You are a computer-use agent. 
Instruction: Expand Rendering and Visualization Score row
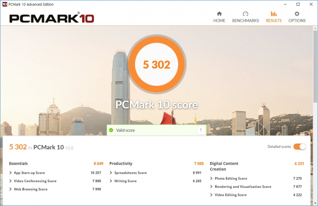point(211,186)
